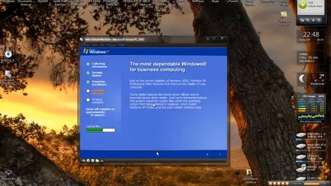Click the floppy status icon in Virtual PC
The height and width of the screenshot is (186, 331).
click(x=93, y=161)
